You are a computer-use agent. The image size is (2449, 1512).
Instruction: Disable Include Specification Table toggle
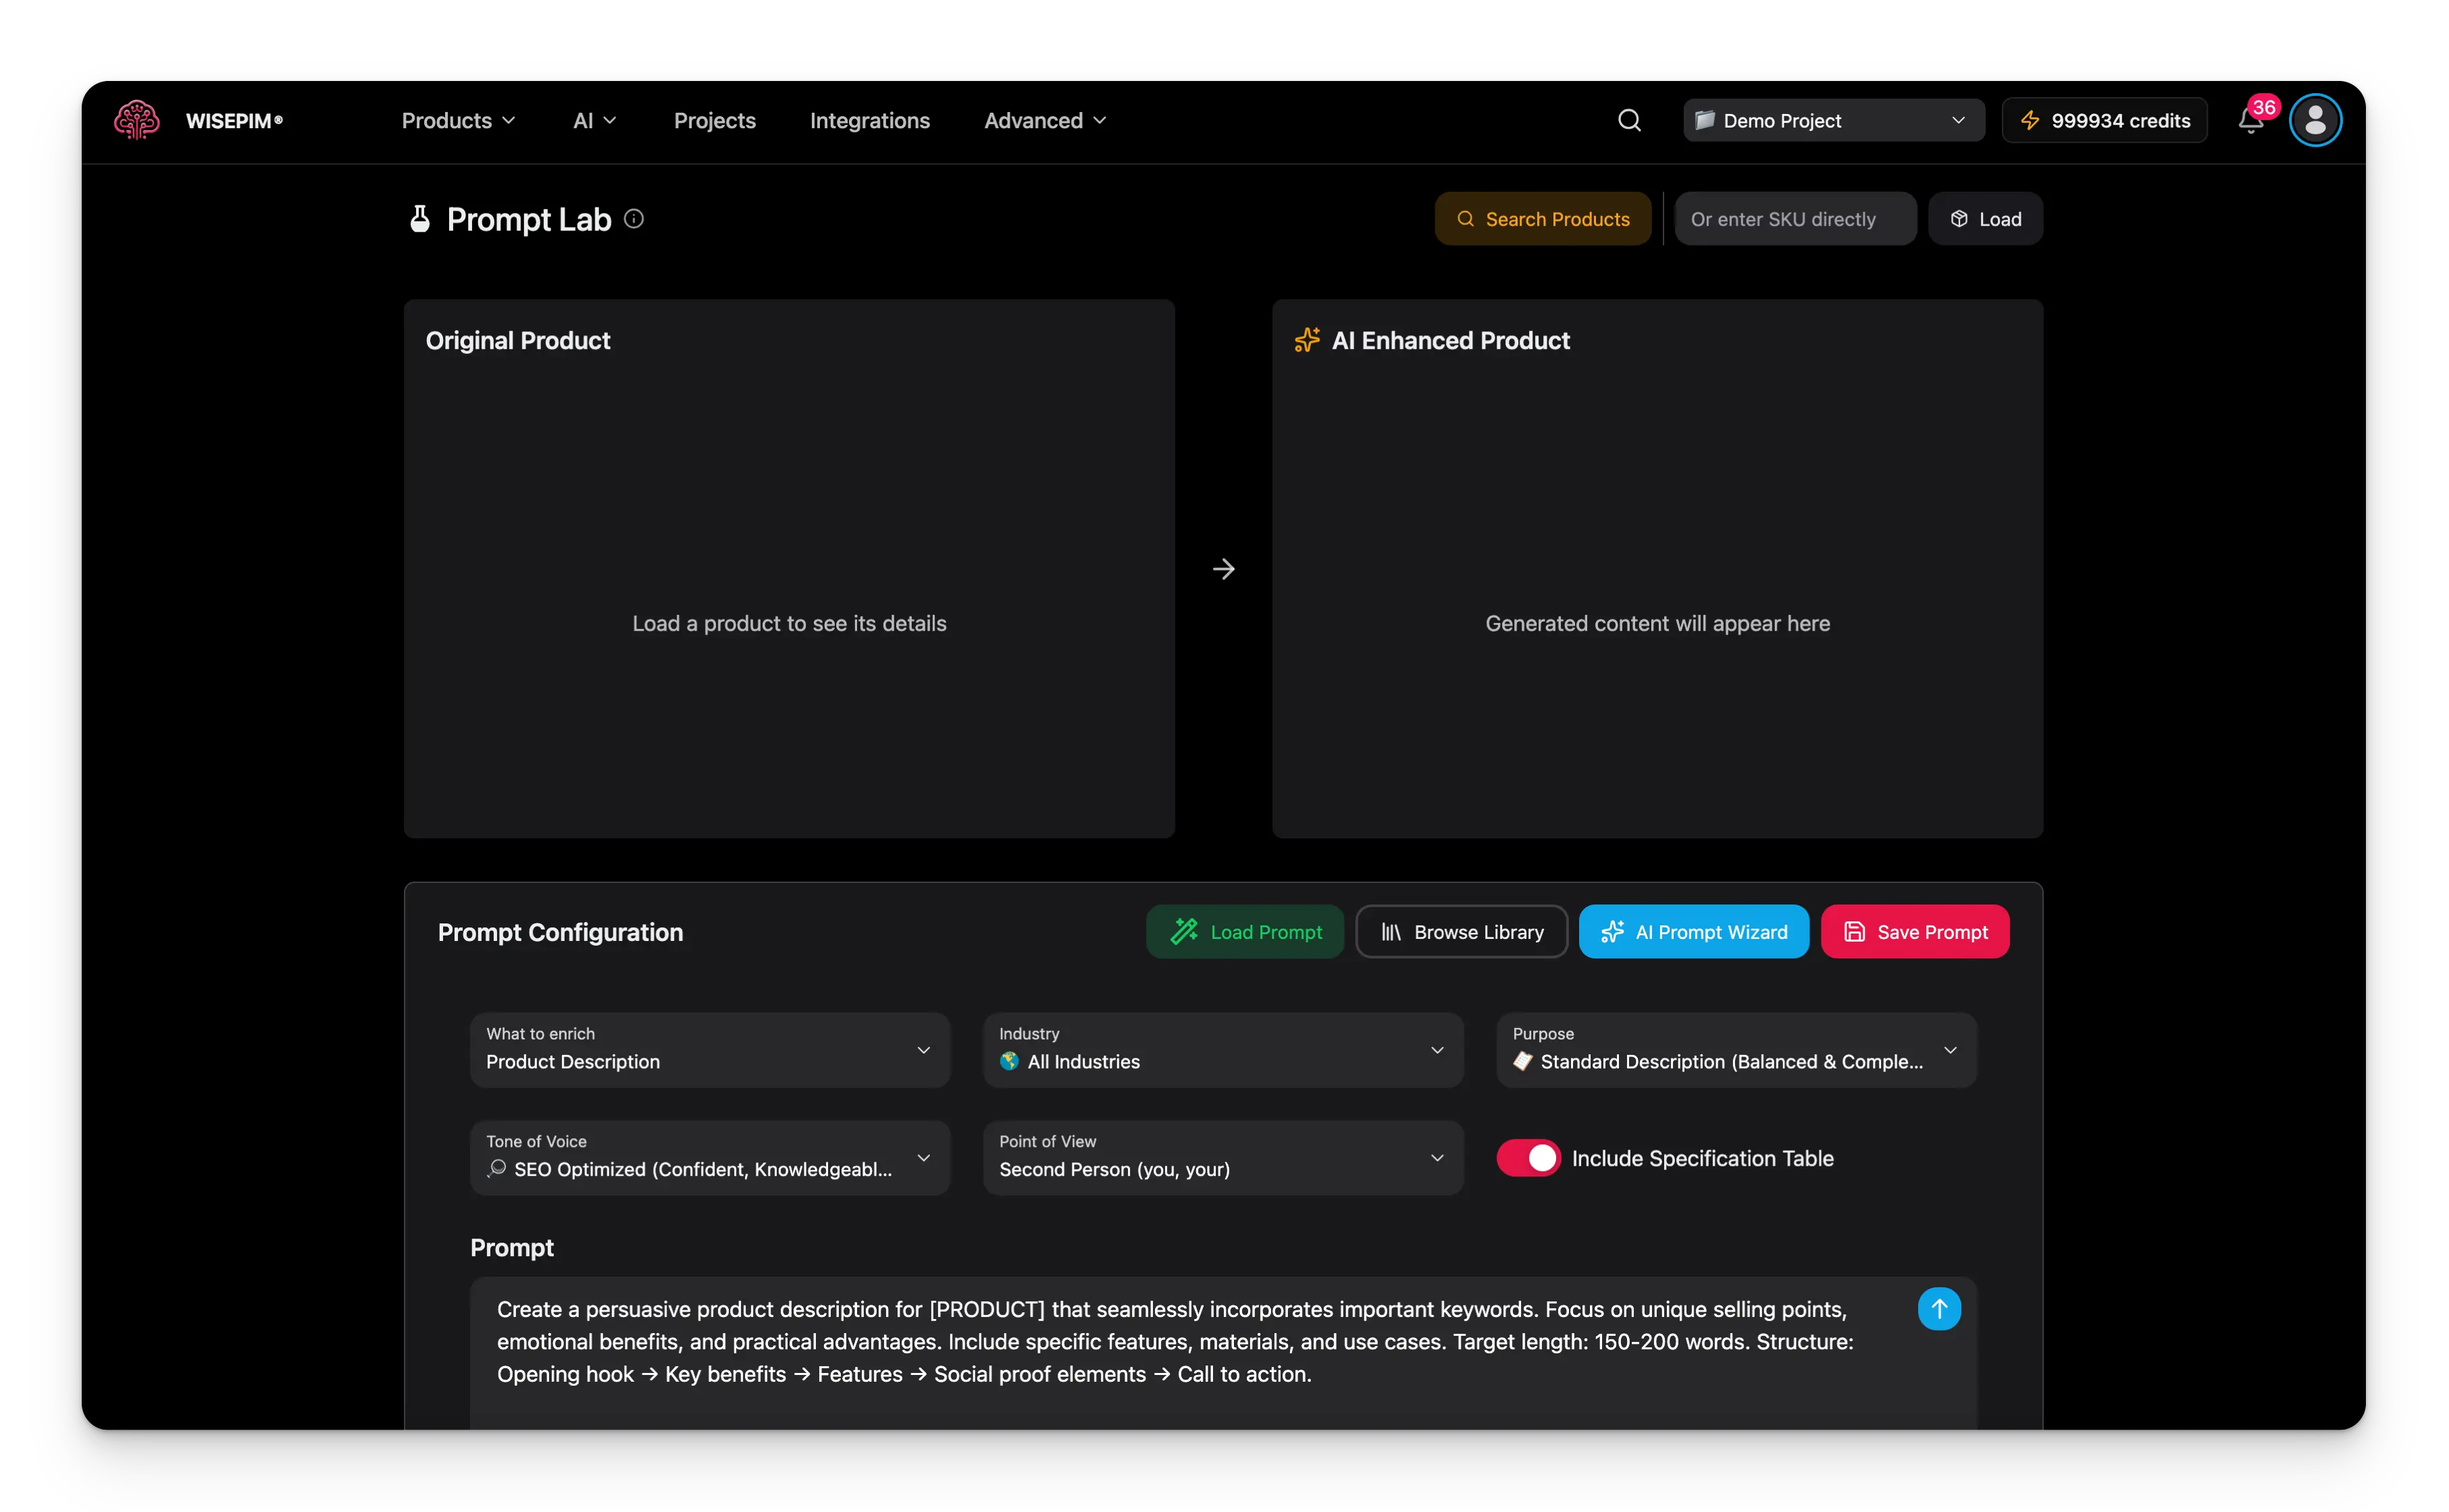[1528, 1158]
